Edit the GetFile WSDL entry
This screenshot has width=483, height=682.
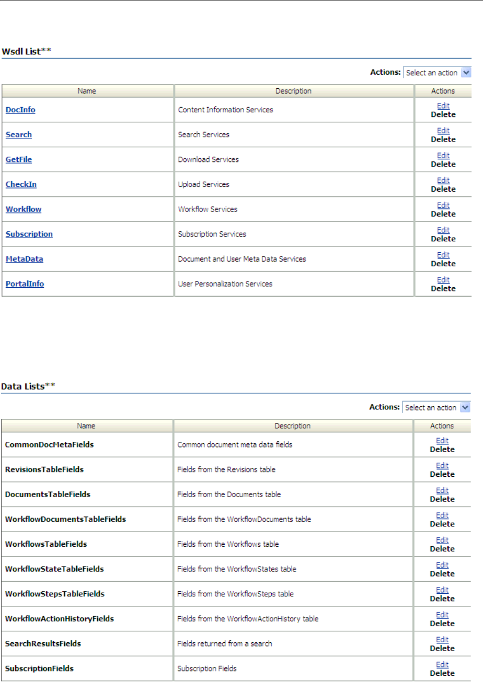pyautogui.click(x=443, y=155)
